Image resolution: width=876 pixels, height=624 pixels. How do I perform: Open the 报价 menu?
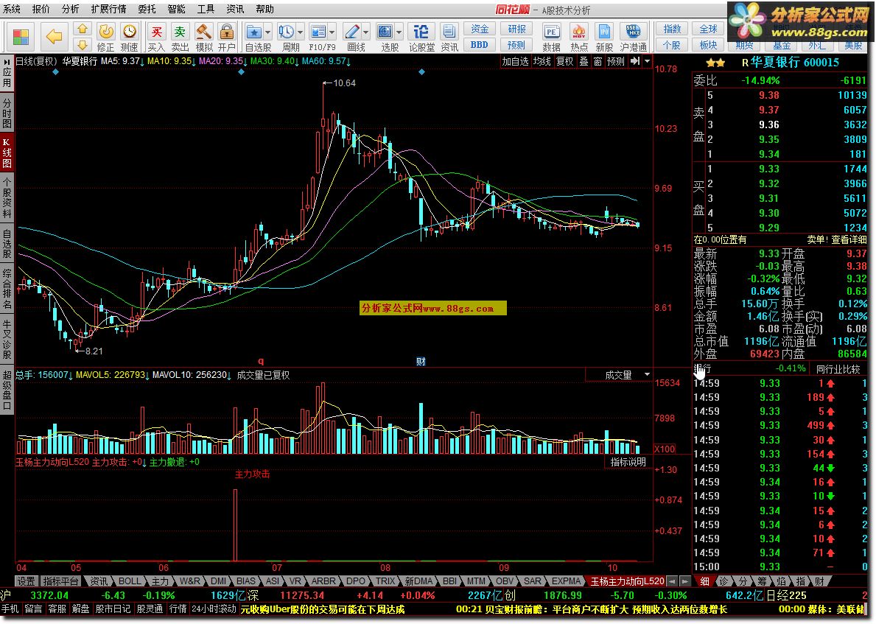tap(41, 9)
